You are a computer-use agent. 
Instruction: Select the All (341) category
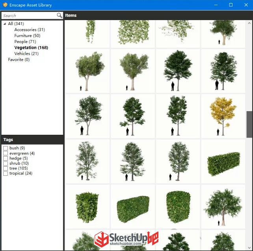pyautogui.click(x=16, y=24)
